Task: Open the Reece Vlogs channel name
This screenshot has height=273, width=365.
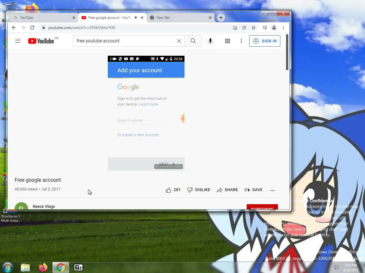Action: click(x=44, y=206)
